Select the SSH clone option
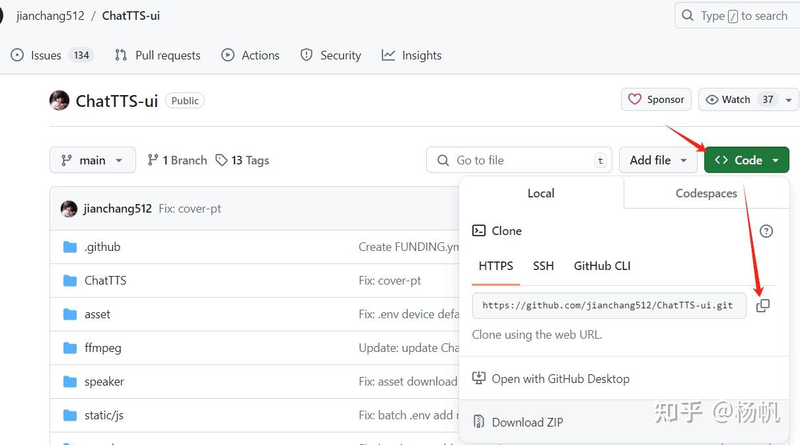 (x=543, y=266)
